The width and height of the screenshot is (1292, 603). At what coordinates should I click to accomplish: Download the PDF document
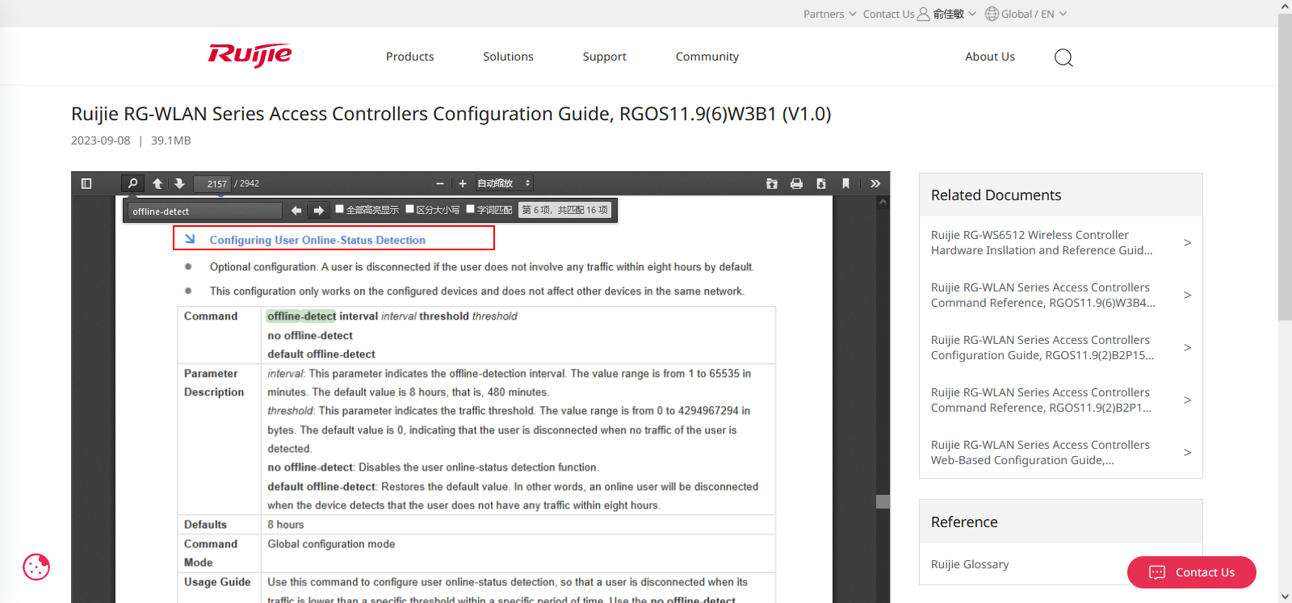click(821, 184)
